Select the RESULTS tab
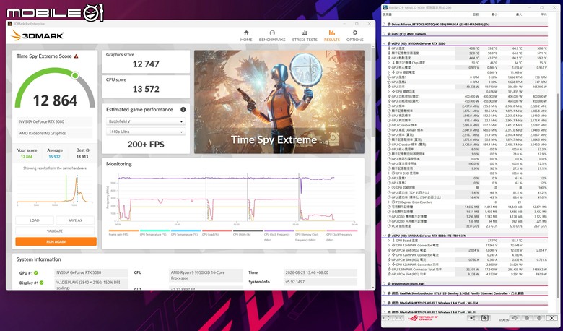This screenshot has height=331, width=563. pos(331,36)
